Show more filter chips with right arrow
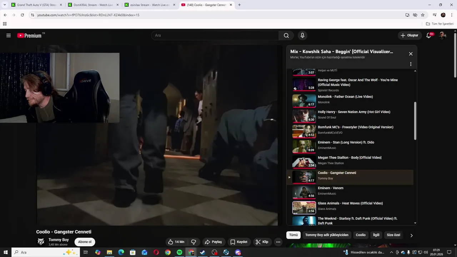 pyautogui.click(x=411, y=236)
